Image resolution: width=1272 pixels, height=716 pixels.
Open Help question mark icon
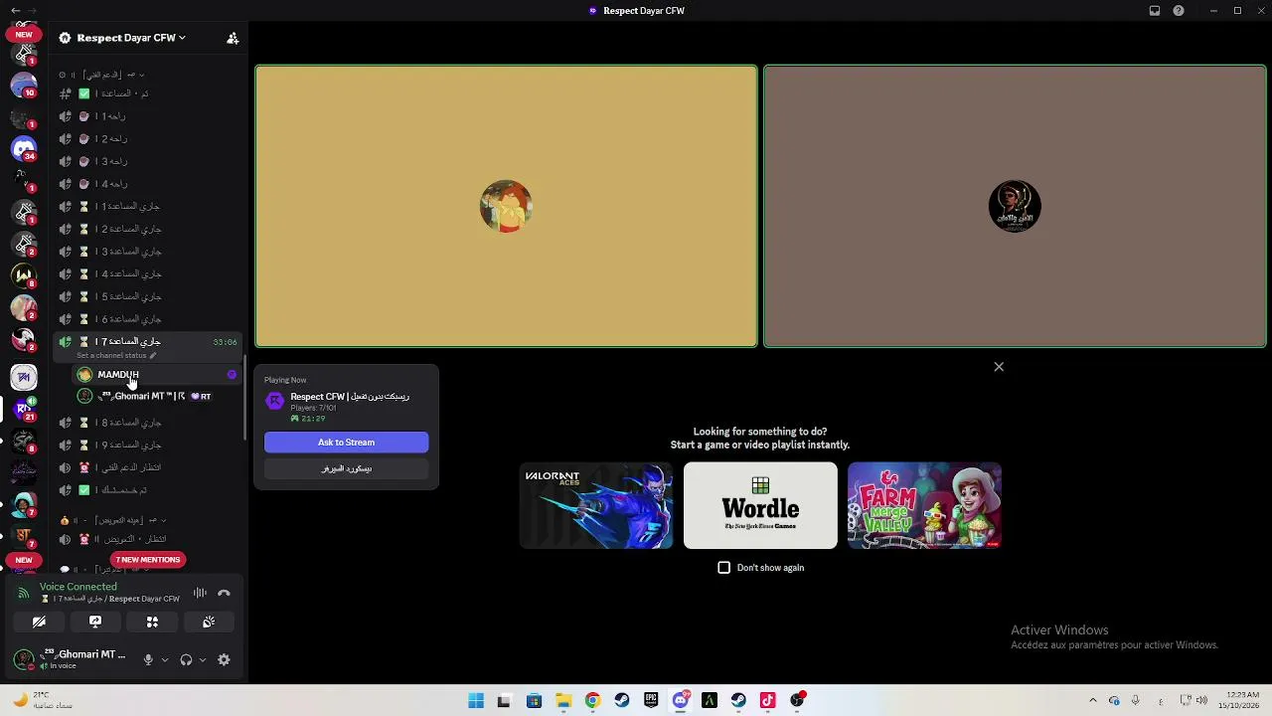[x=1179, y=11]
